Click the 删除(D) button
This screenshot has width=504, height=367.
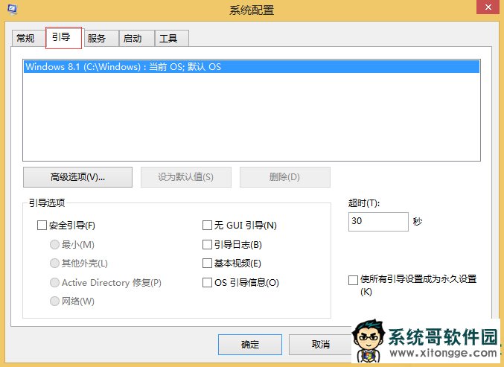click(285, 176)
